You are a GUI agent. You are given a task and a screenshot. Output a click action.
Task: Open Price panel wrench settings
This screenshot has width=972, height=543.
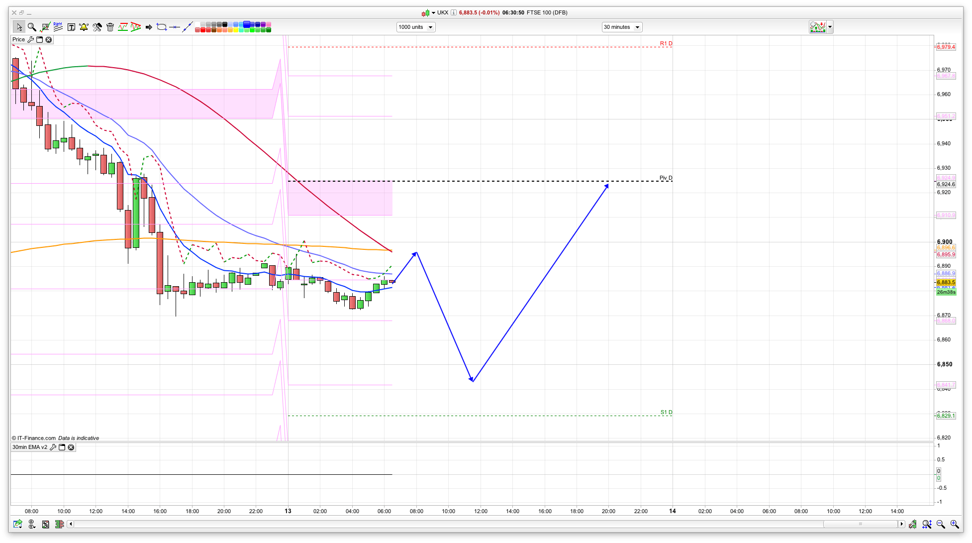(x=31, y=40)
